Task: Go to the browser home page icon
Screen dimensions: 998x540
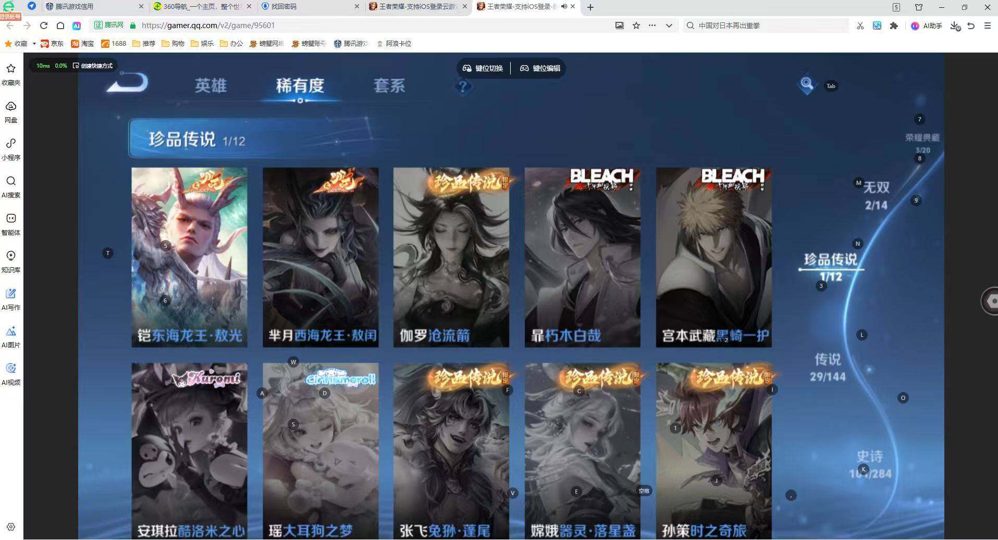Action: pyautogui.click(x=60, y=26)
